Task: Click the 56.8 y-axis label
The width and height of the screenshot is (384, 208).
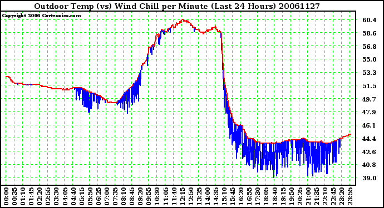Action: click(370, 47)
